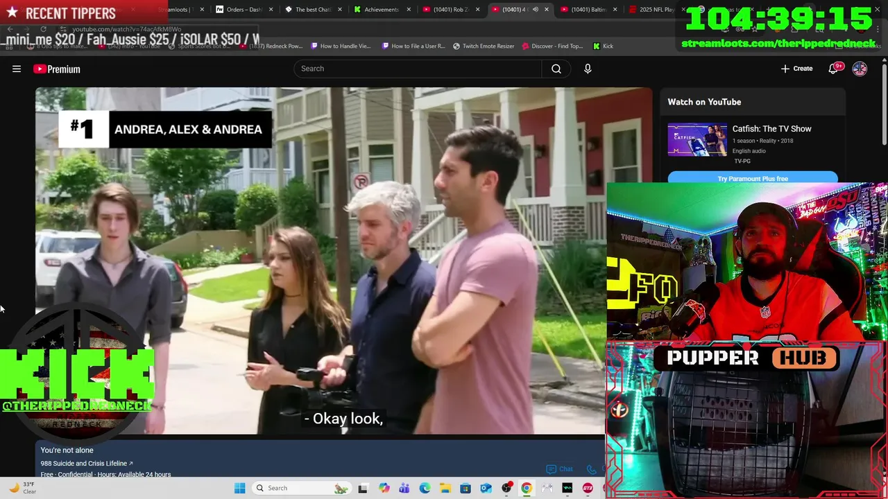
Task: Open YouTube notifications bell
Action: click(835, 69)
